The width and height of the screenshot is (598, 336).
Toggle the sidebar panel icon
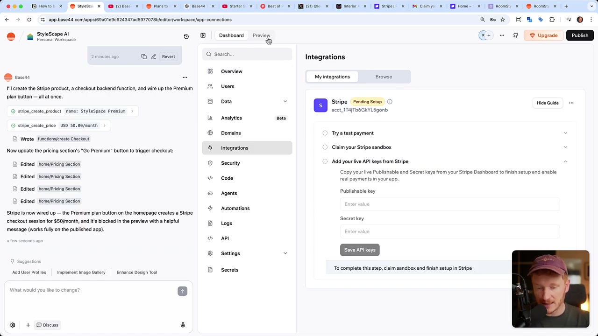(203, 35)
